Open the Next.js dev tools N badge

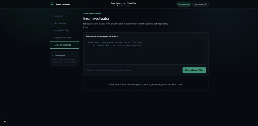pyautogui.click(x=5, y=122)
